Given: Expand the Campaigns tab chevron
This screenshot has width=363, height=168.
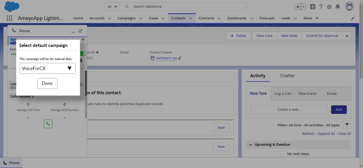Looking at the screenshot, I should pos(141,18).
